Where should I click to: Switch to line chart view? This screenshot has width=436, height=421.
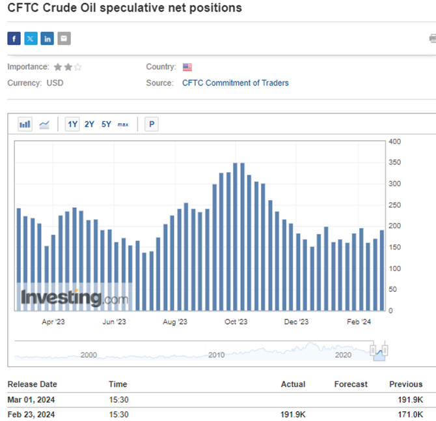point(44,124)
